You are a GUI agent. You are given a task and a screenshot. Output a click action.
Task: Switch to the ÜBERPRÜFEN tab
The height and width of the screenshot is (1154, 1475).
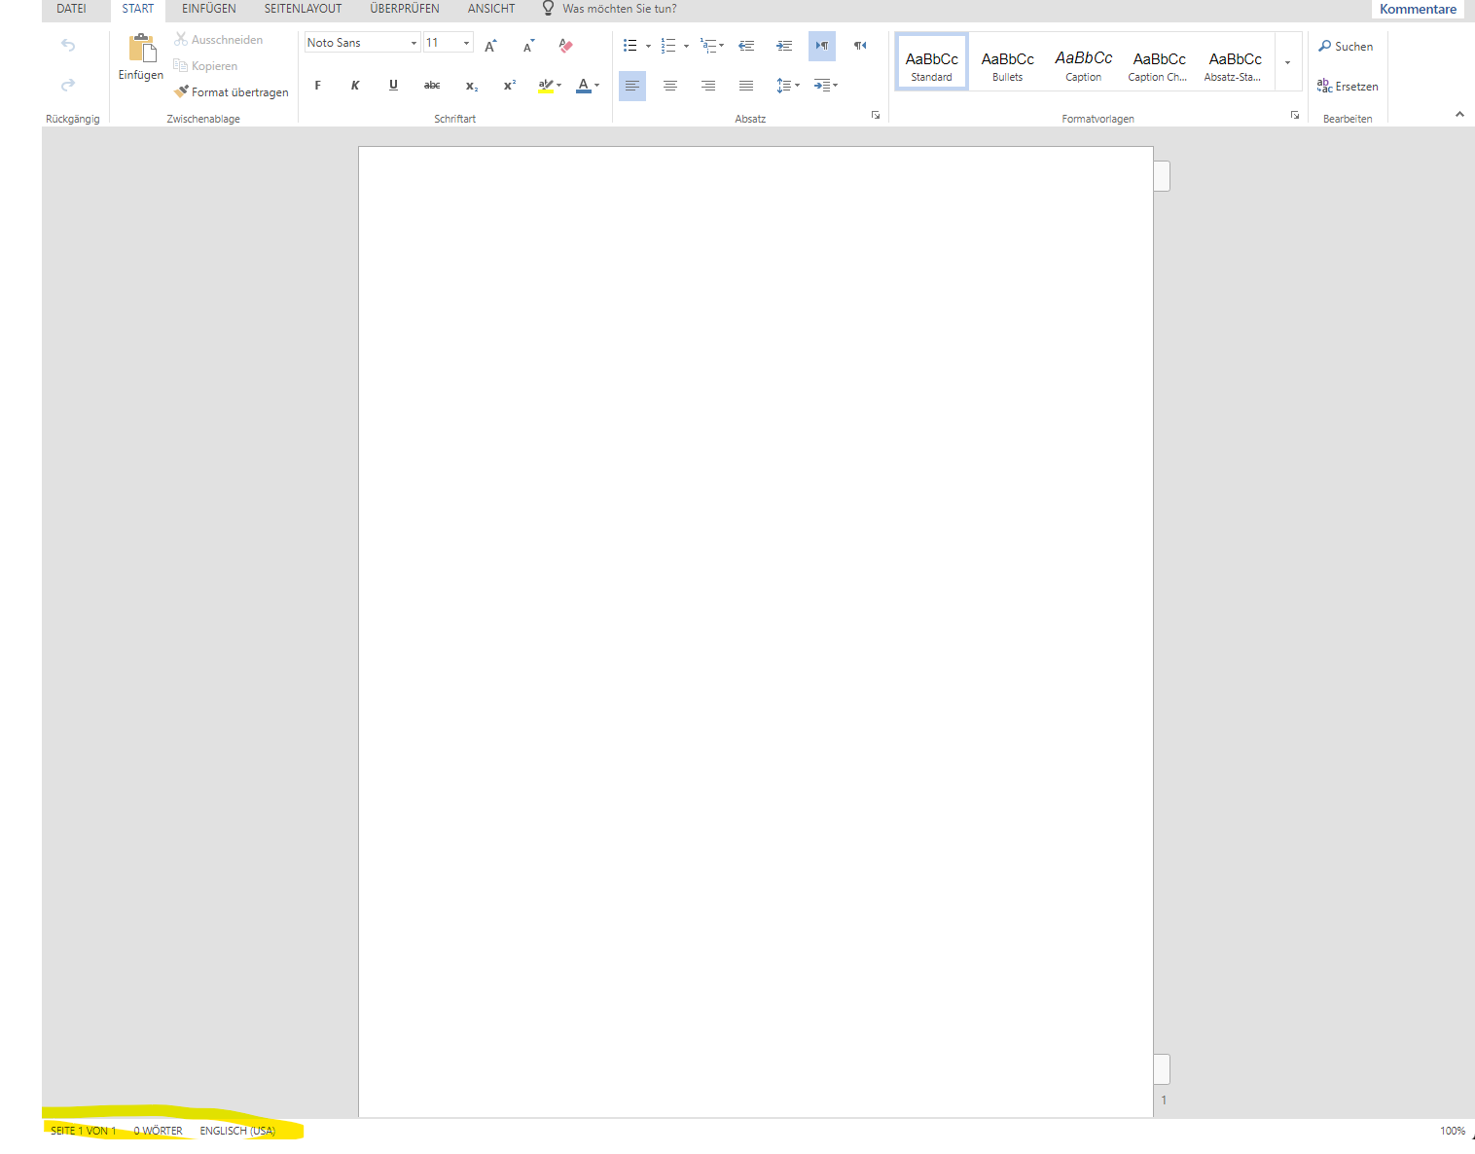coord(405,9)
